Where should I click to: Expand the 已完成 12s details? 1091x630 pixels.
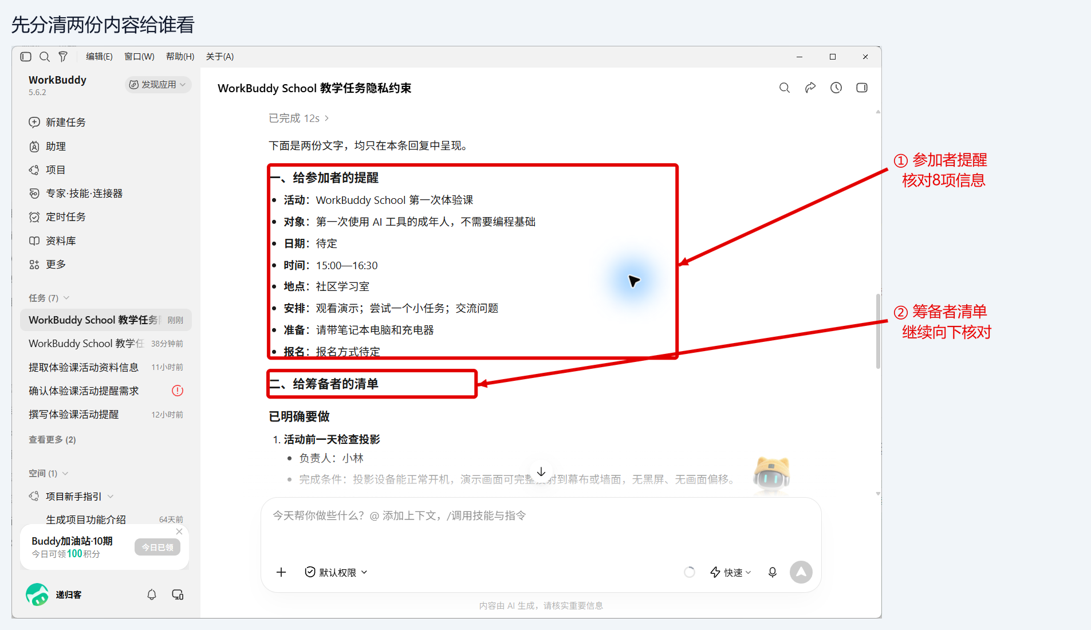[x=299, y=118]
